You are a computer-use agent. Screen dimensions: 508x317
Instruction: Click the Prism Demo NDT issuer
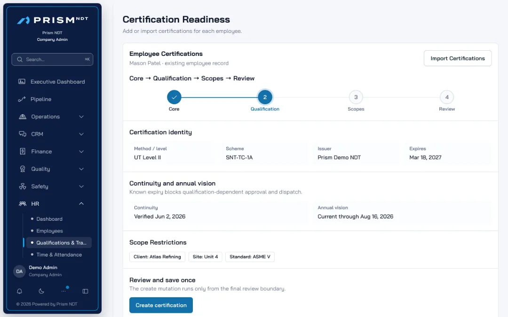(339, 157)
